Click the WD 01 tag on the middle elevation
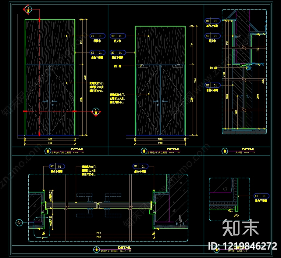The image size is (281, 258). [118, 36]
